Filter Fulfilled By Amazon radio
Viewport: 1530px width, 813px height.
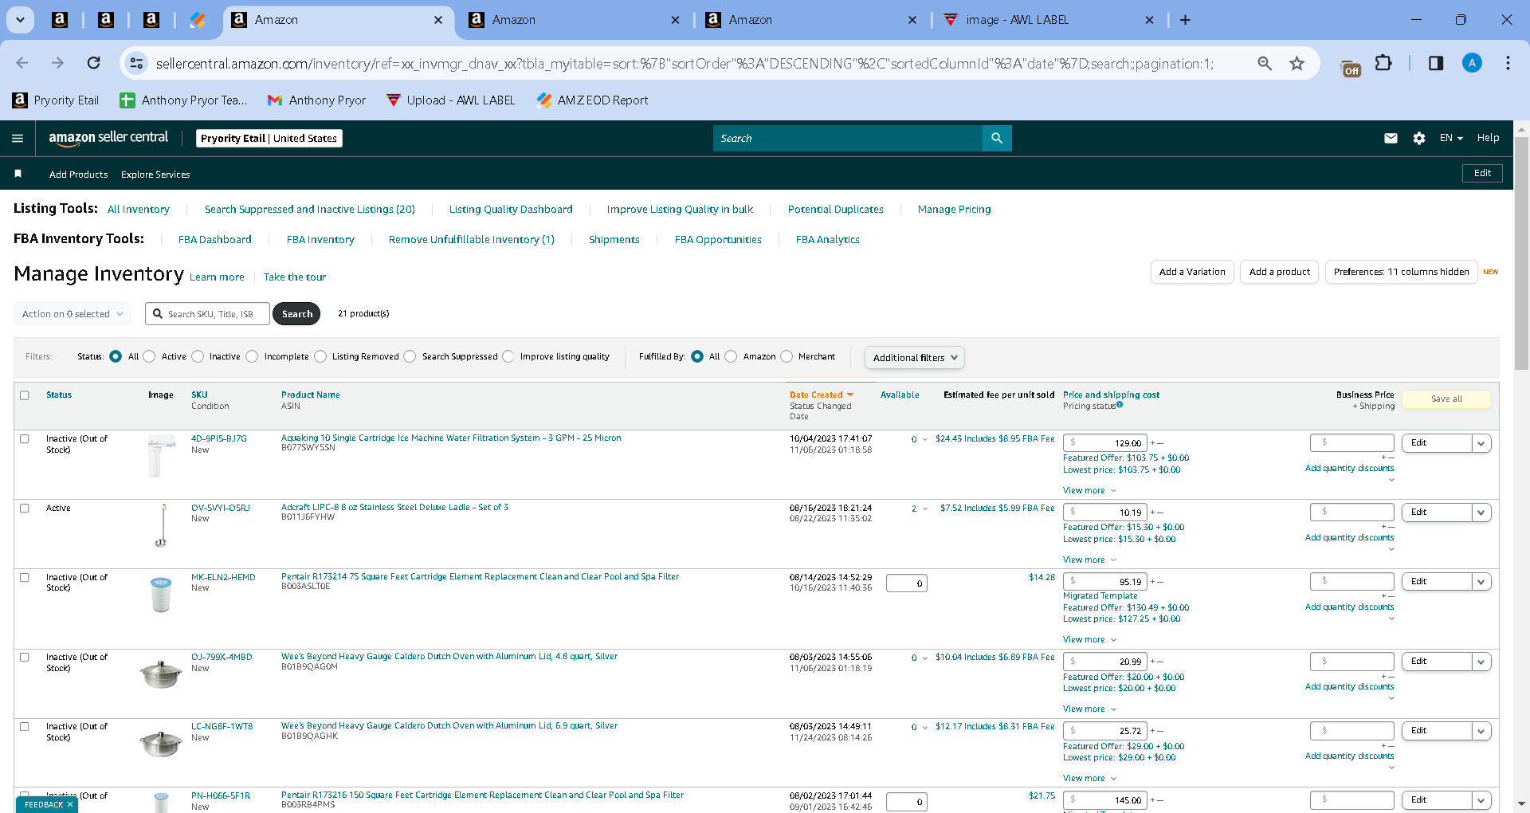click(731, 356)
